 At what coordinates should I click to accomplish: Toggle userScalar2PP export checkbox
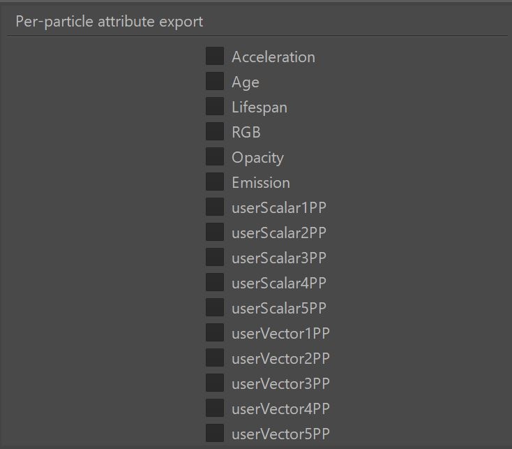coord(215,232)
